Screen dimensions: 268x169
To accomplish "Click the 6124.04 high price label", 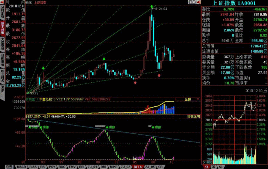I will [x=161, y=9].
